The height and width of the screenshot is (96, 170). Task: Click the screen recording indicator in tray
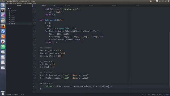(x=151, y=1)
